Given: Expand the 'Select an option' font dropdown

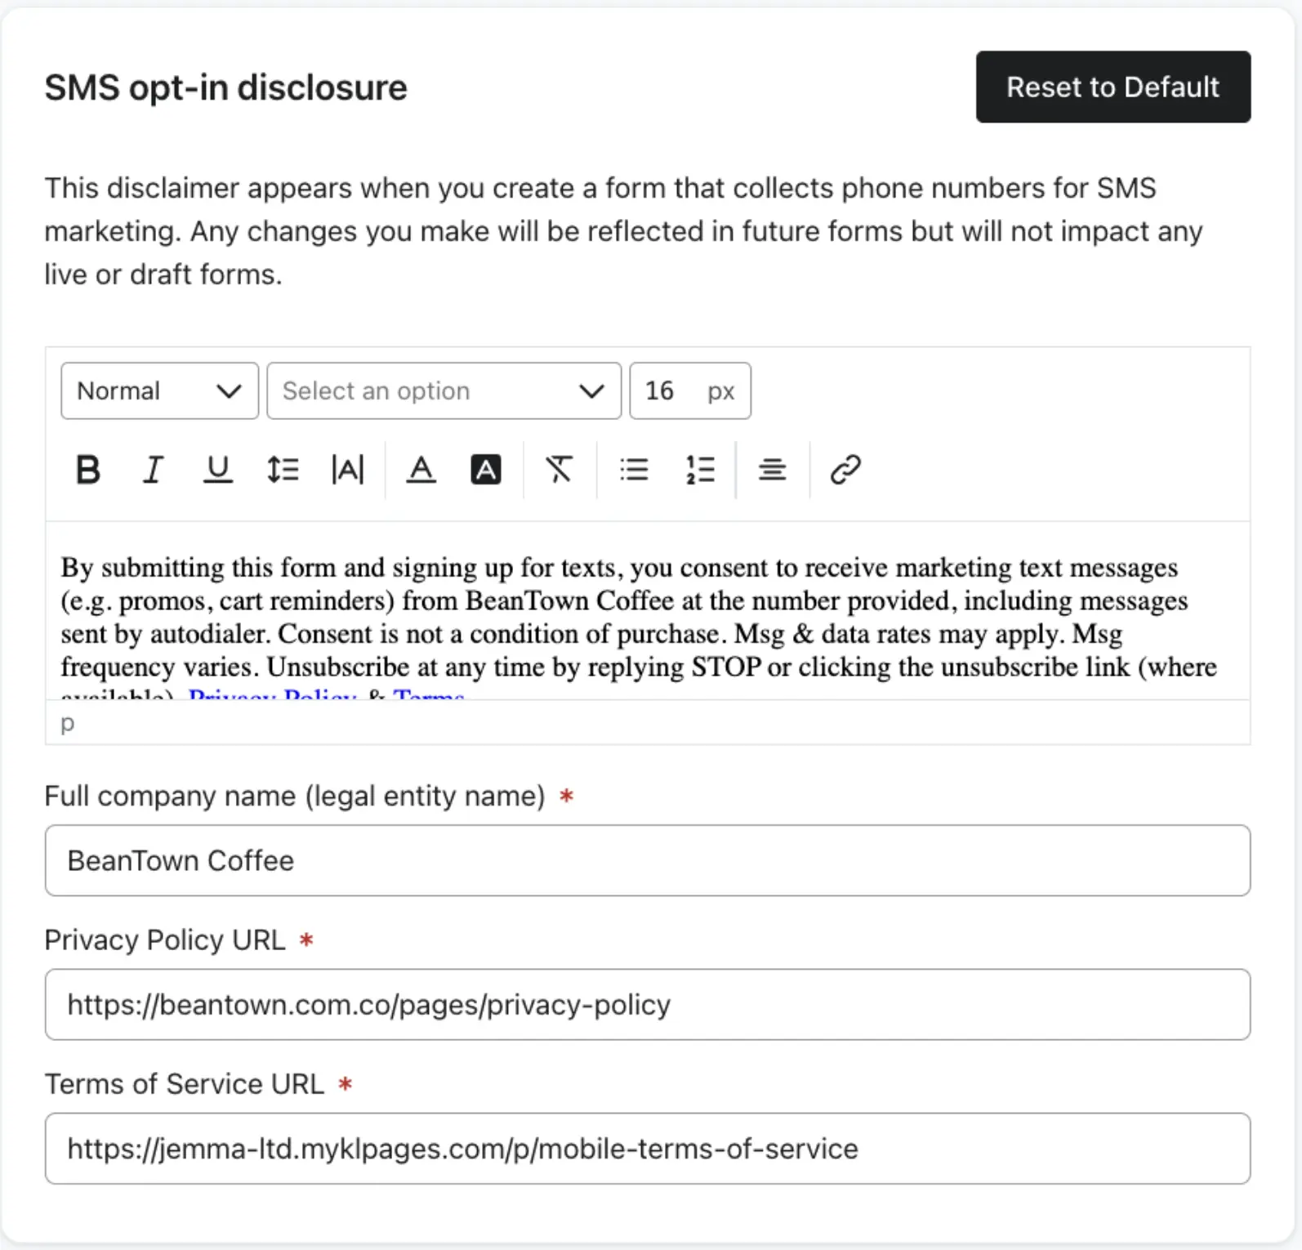Looking at the screenshot, I should 444,391.
